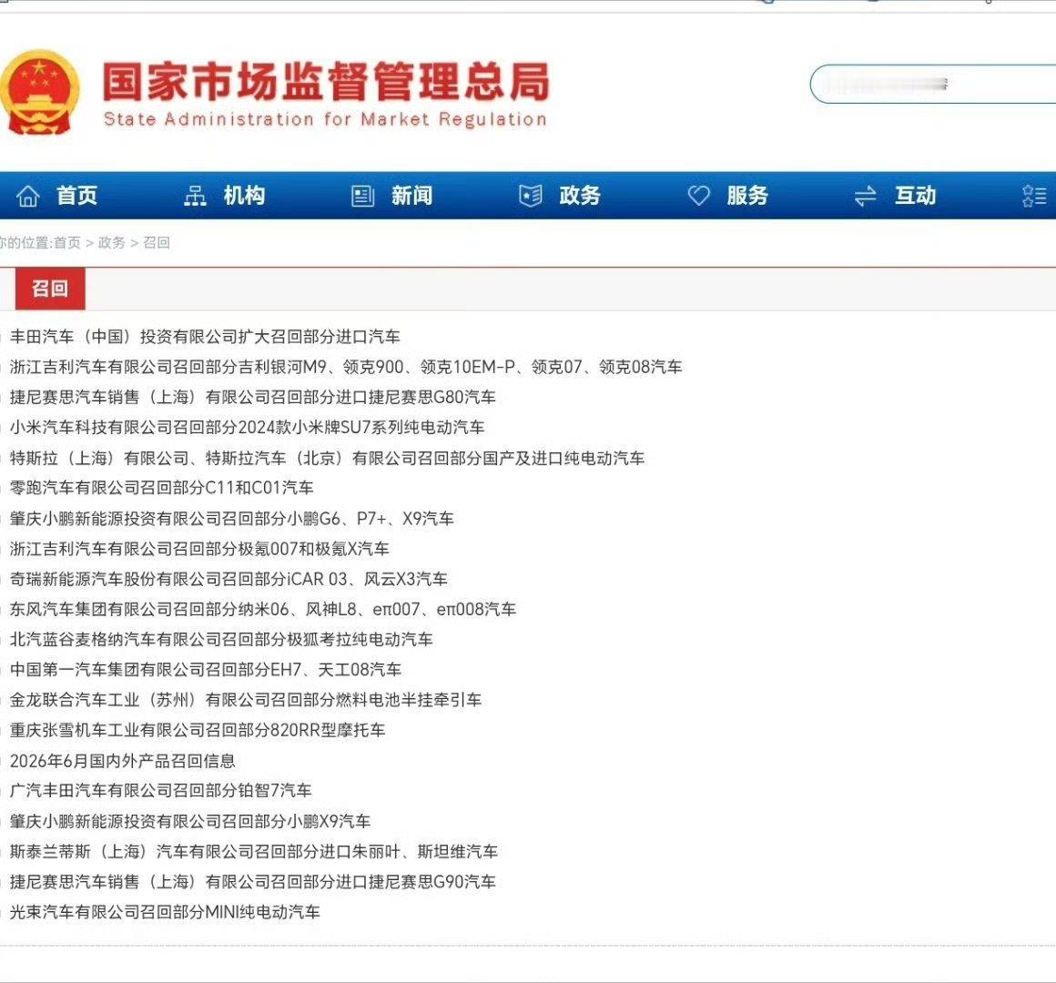Open 丰田汽车（中国）投资有限公司扩大召回 notice
1056x983 pixels.
[205, 337]
